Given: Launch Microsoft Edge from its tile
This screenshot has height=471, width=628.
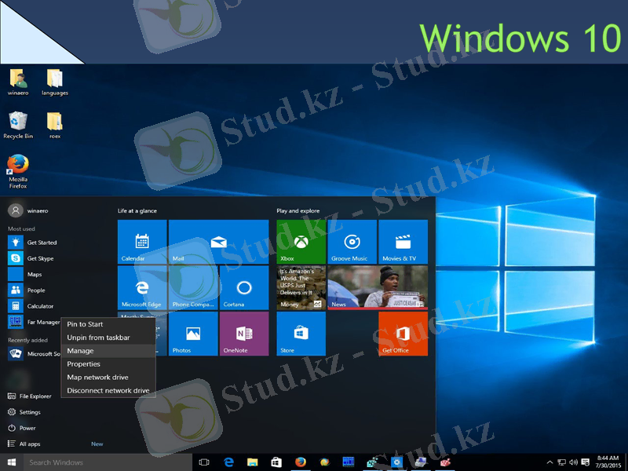Looking at the screenshot, I should pos(142,288).
